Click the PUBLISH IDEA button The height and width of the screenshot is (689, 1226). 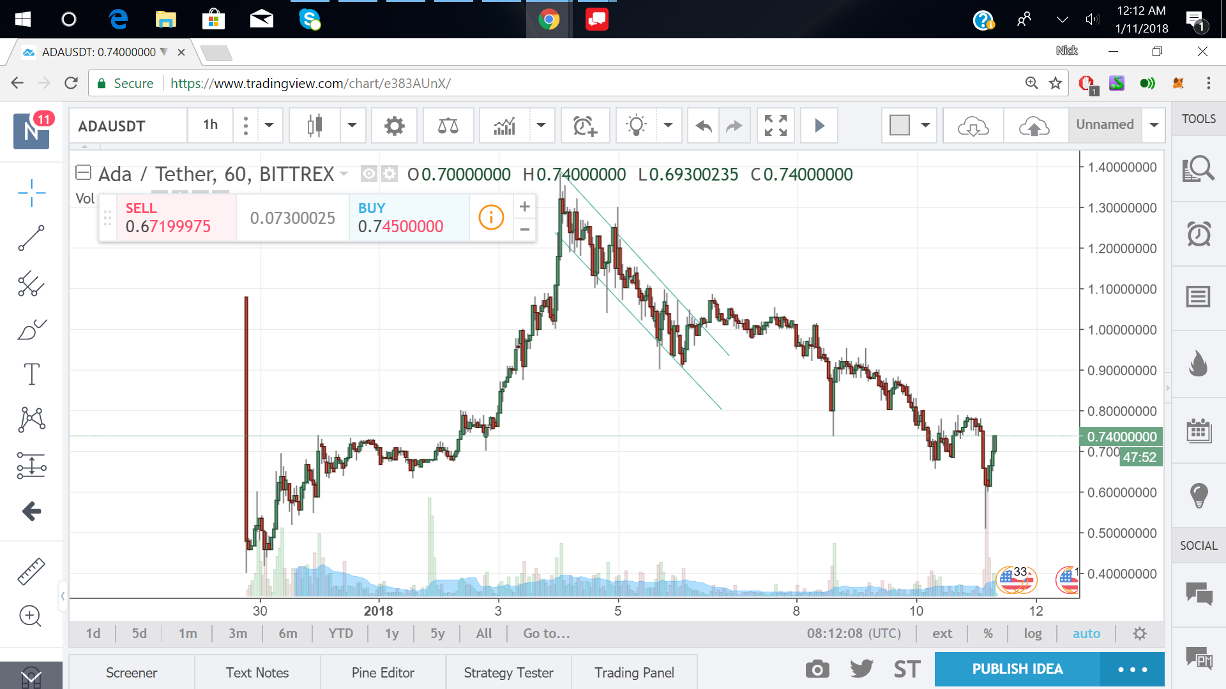[1017, 669]
